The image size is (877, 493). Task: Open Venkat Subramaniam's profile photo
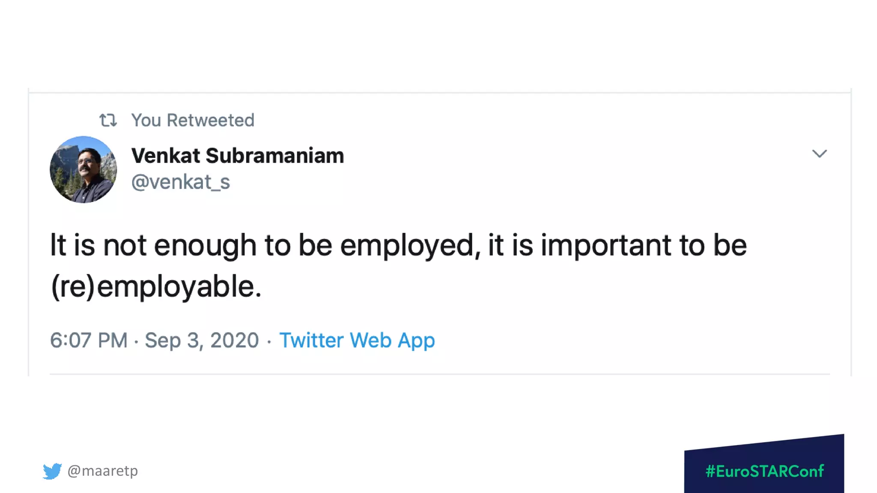84,169
